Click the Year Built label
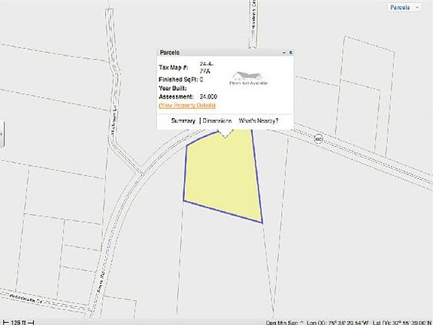 click(173, 89)
